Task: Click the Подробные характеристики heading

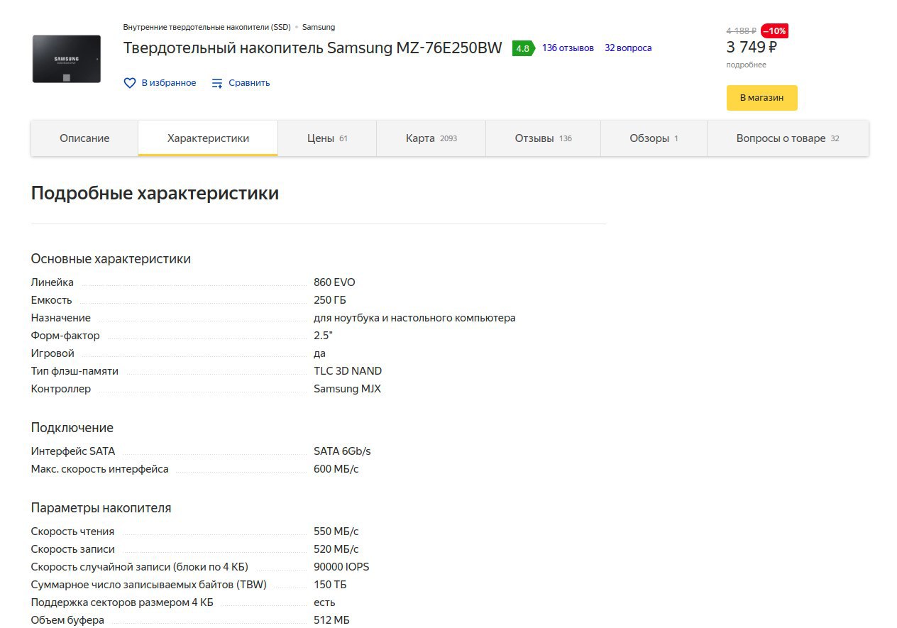Action: 155,194
